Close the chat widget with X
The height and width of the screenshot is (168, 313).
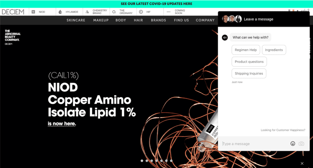pos(302,163)
